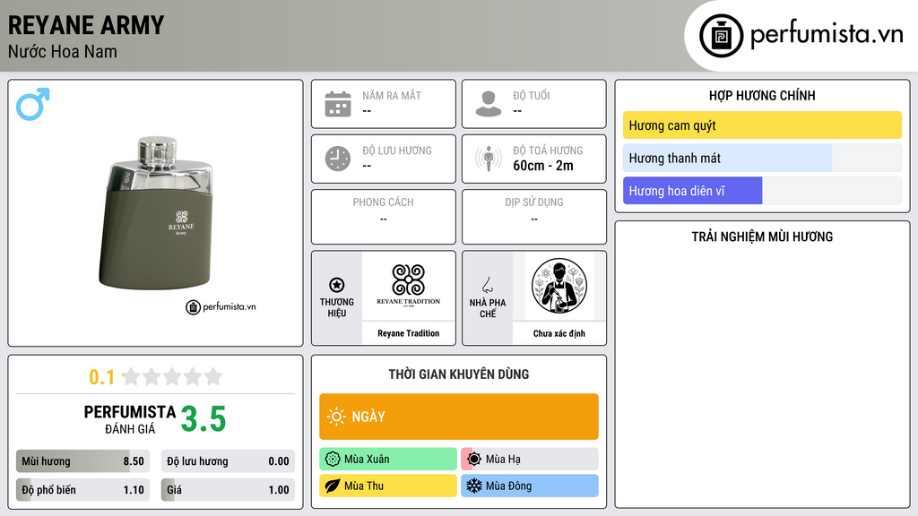
Task: Click the perfumer illustration avatar
Action: click(x=559, y=286)
